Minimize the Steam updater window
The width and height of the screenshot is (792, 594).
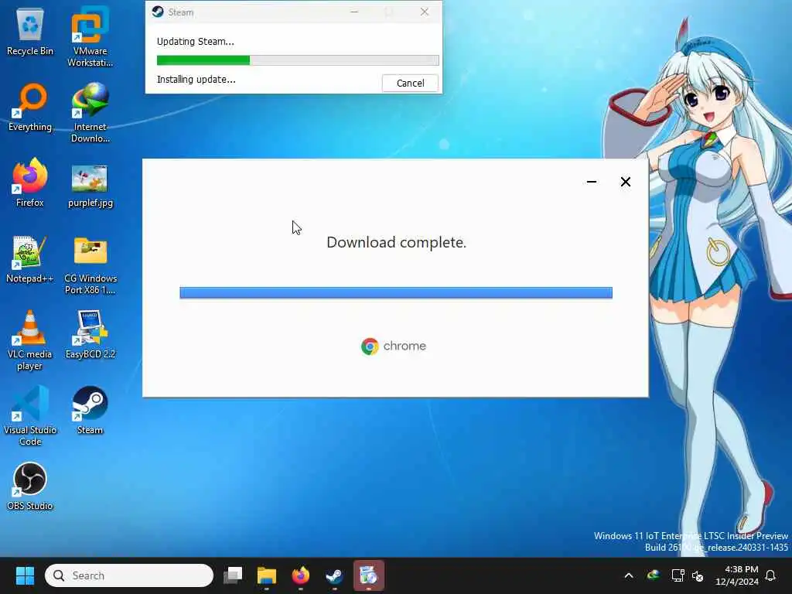[354, 12]
